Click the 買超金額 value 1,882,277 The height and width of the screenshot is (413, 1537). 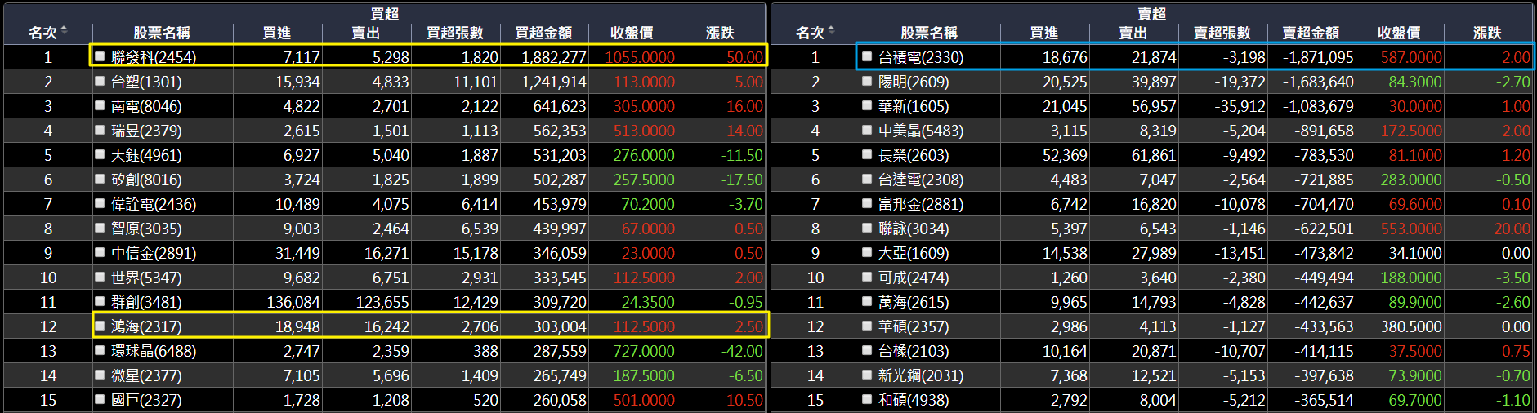(554, 57)
